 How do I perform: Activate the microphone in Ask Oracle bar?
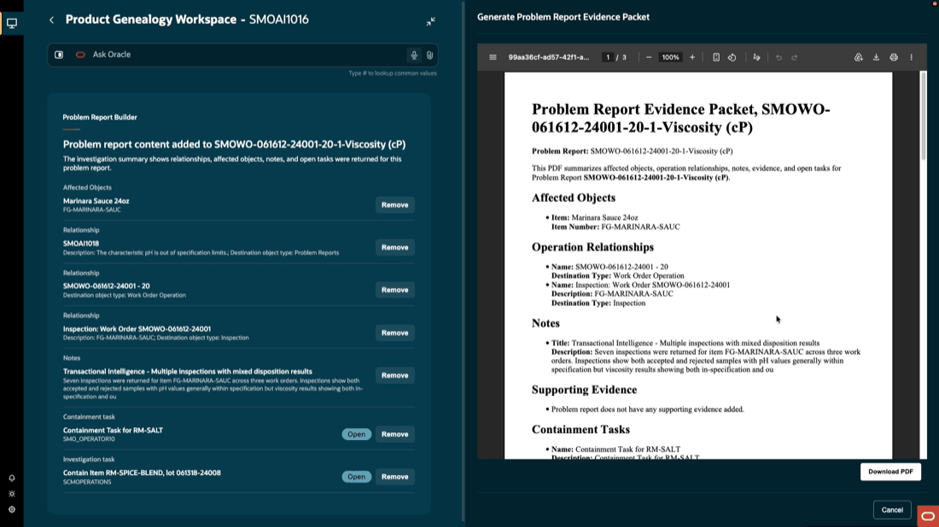(414, 55)
